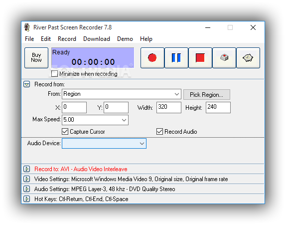Open the scheduled recording clock icon
The width and height of the screenshot is (286, 225).
click(x=248, y=58)
